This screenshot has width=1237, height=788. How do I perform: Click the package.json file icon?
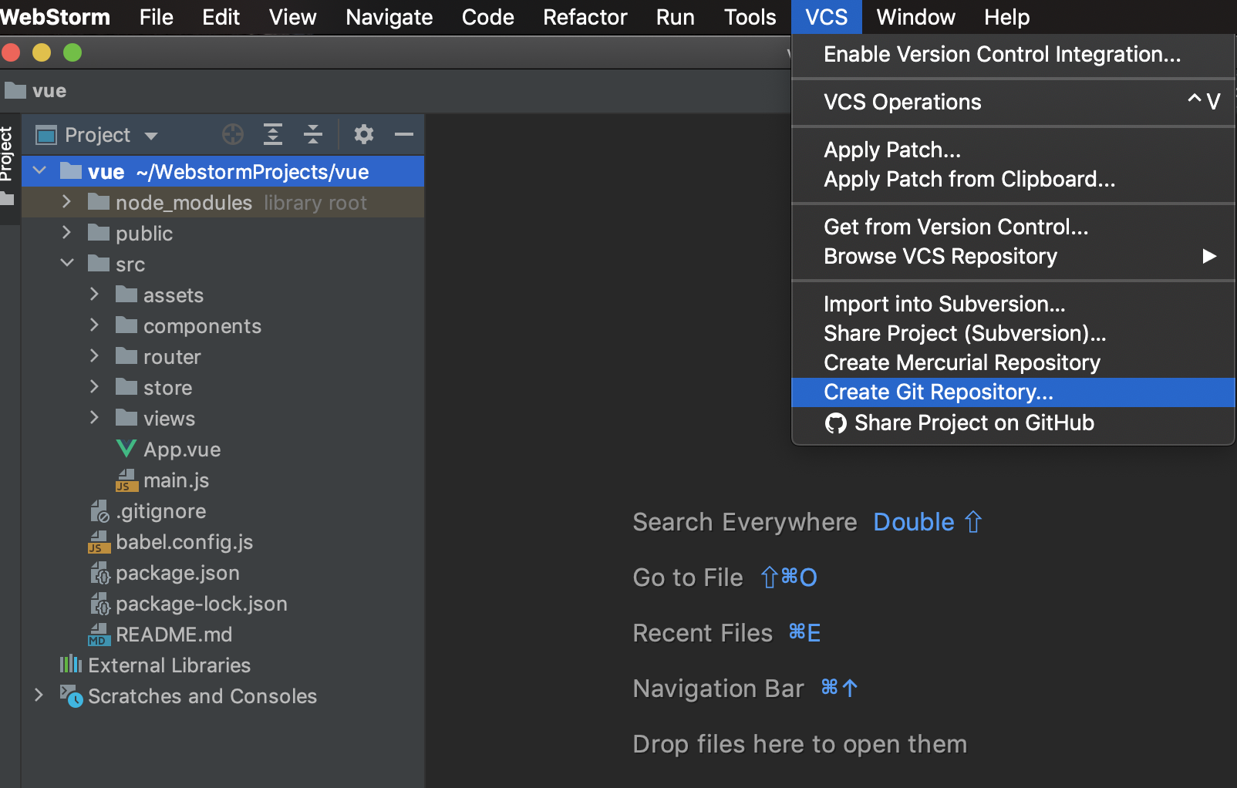coord(99,573)
